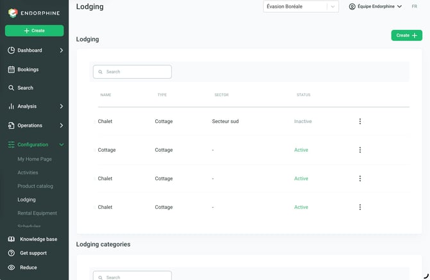Screen dimensions: 430x280
Task: Click the Chalet name with Secteur sud
Action: (105, 121)
